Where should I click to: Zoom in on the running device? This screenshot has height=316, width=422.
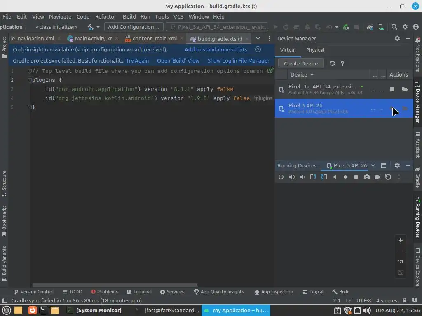click(401, 240)
